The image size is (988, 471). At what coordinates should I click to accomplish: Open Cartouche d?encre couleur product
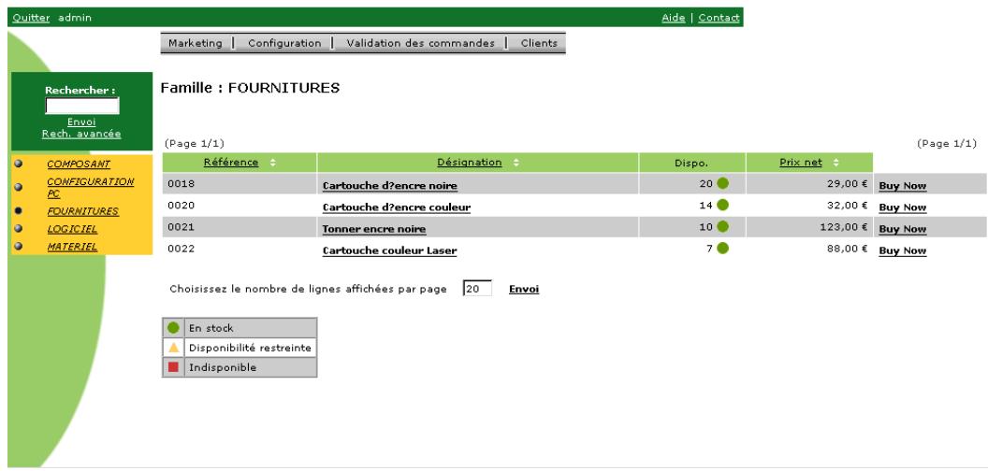(x=397, y=207)
